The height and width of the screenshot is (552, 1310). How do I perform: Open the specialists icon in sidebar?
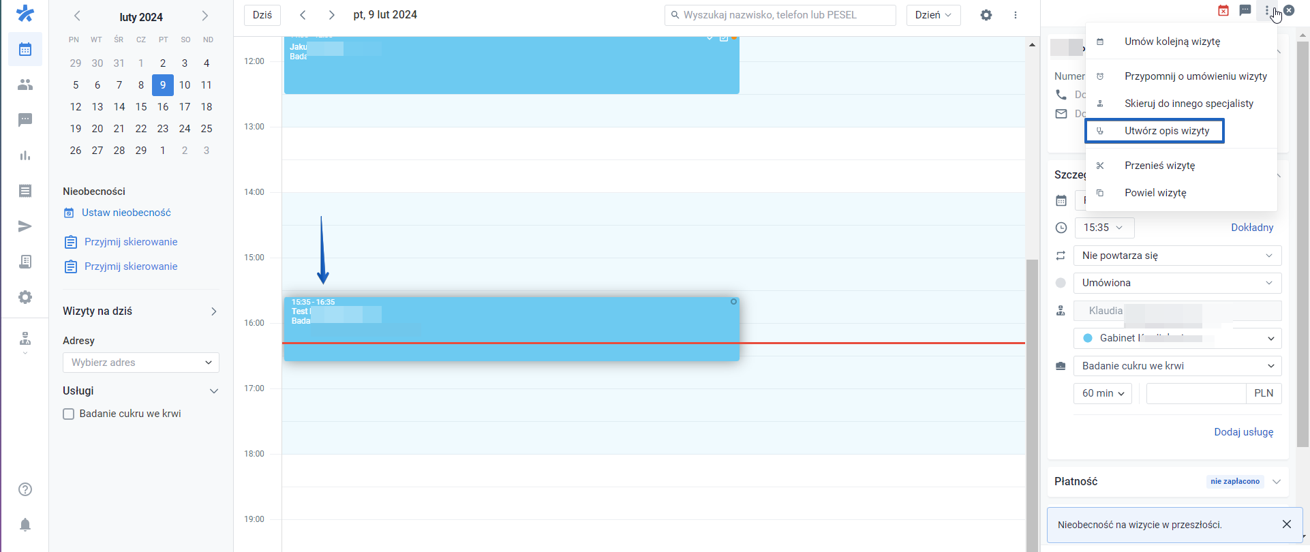(x=25, y=339)
